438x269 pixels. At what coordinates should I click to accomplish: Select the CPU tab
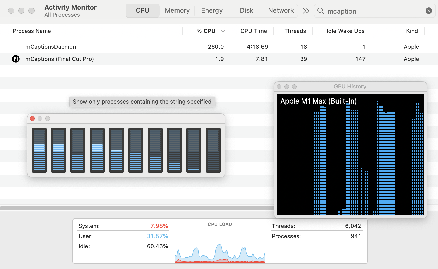click(142, 11)
